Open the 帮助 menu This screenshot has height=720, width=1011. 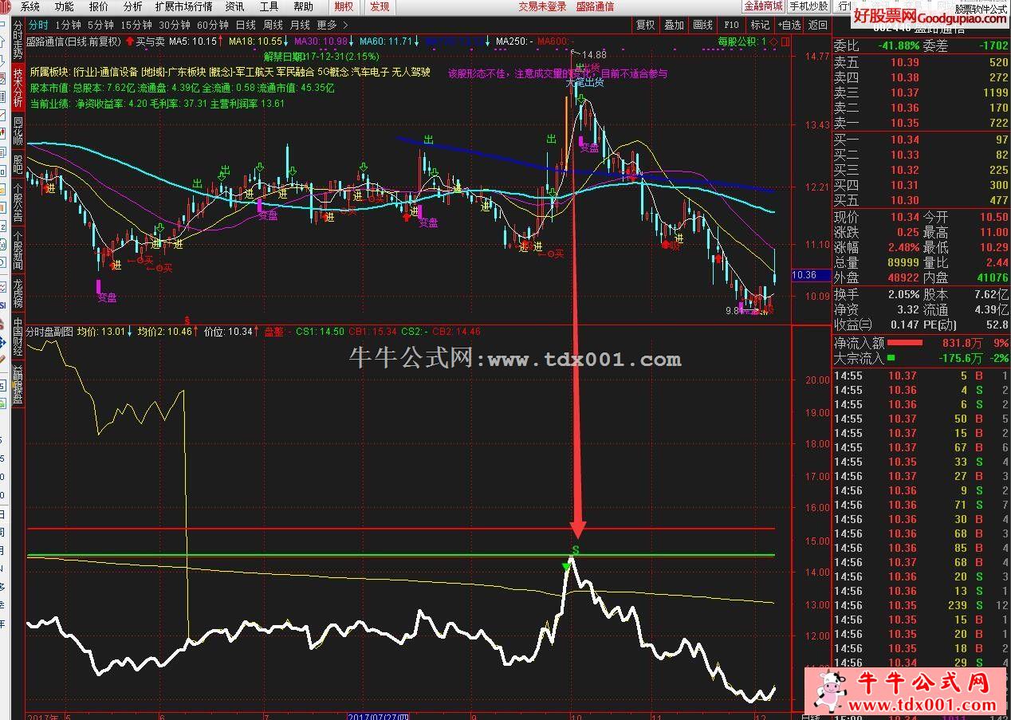pos(303,6)
